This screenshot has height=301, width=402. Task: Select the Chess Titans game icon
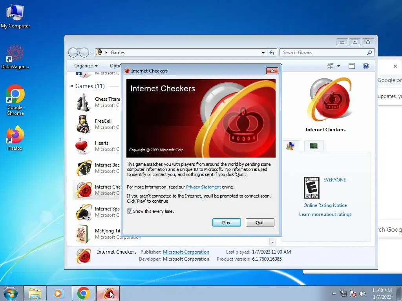coord(83,102)
